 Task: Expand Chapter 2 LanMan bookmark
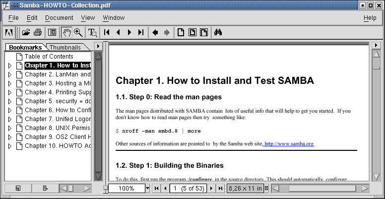[9, 74]
